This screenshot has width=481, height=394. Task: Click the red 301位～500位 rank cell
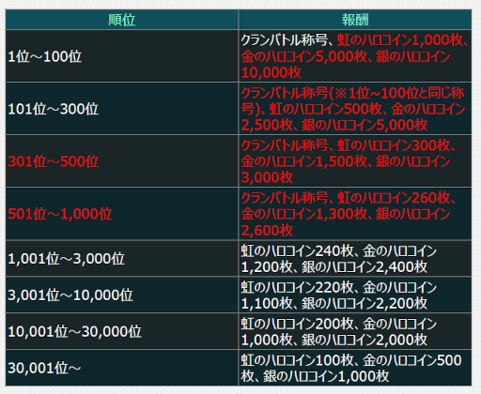click(122, 161)
